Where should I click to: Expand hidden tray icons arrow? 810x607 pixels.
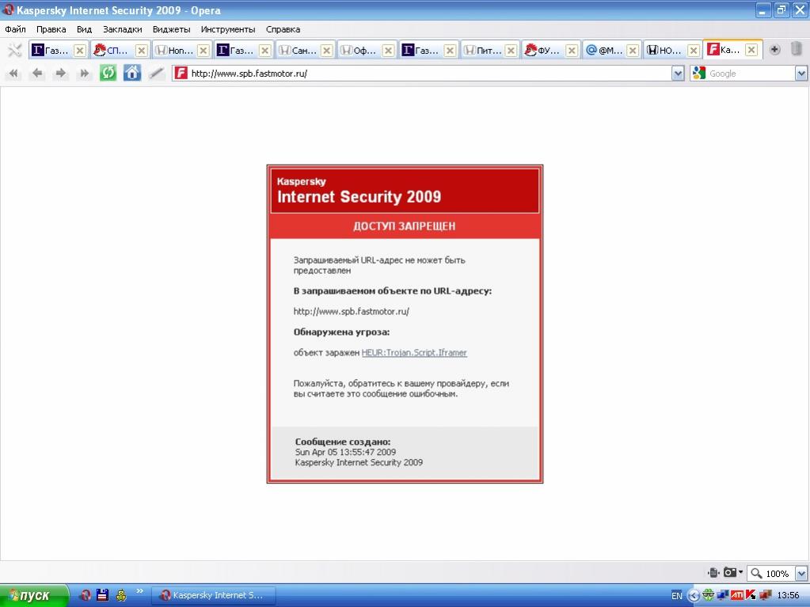pos(694,596)
